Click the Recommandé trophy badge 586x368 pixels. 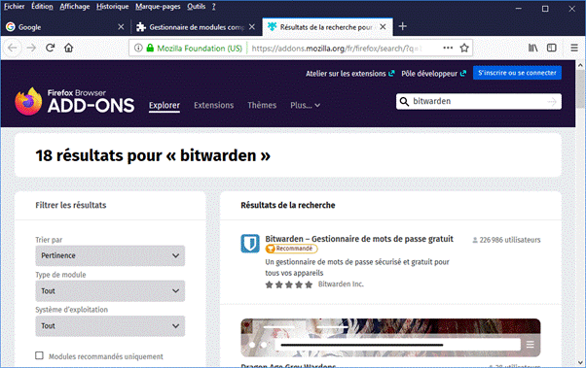(x=291, y=249)
